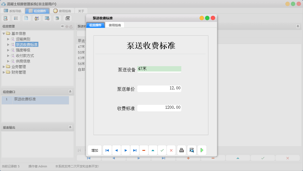
Task: Expand the 运输类别 tree node
Action: [x=9, y=39]
